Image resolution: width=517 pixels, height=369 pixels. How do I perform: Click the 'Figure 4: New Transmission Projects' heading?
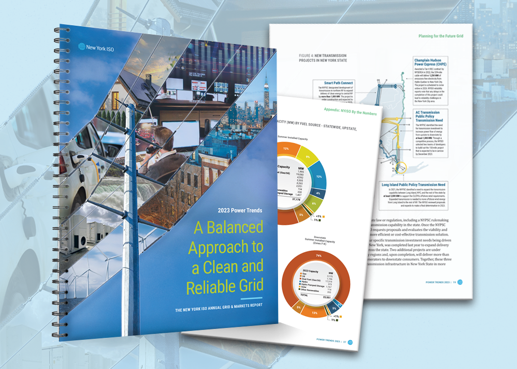[x=323, y=57]
